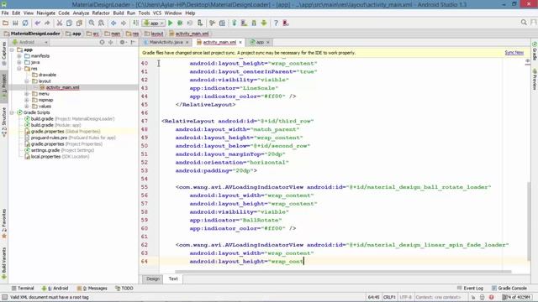Close the activity_main.xml editor tab
The image size is (538, 302).
pos(240,42)
